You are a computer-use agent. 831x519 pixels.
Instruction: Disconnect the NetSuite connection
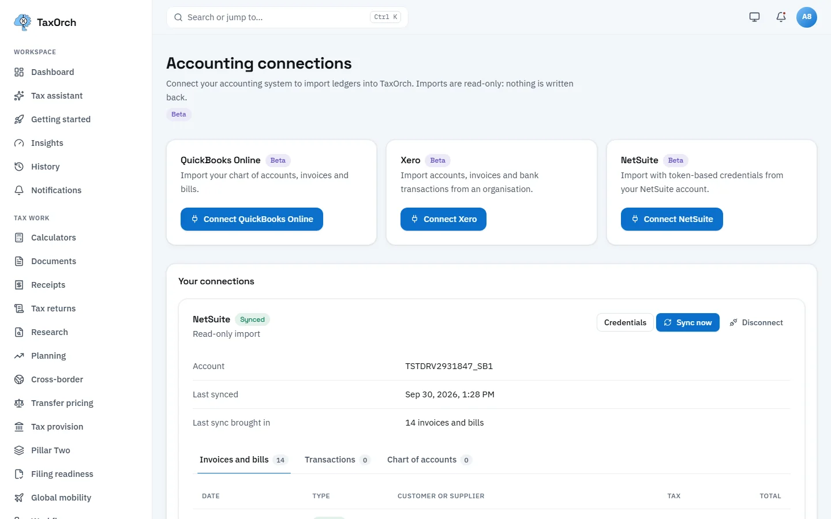[x=756, y=322]
